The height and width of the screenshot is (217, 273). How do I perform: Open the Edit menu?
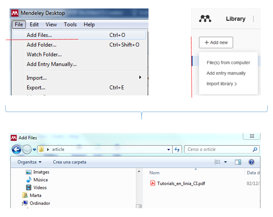click(34, 24)
